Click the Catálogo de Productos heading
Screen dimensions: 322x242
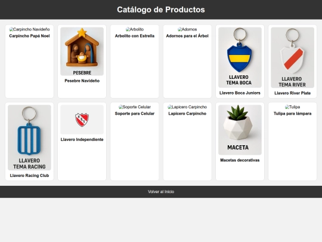pyautogui.click(x=161, y=10)
